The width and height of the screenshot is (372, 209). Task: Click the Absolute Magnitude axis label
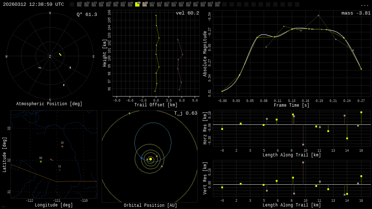tap(205, 54)
